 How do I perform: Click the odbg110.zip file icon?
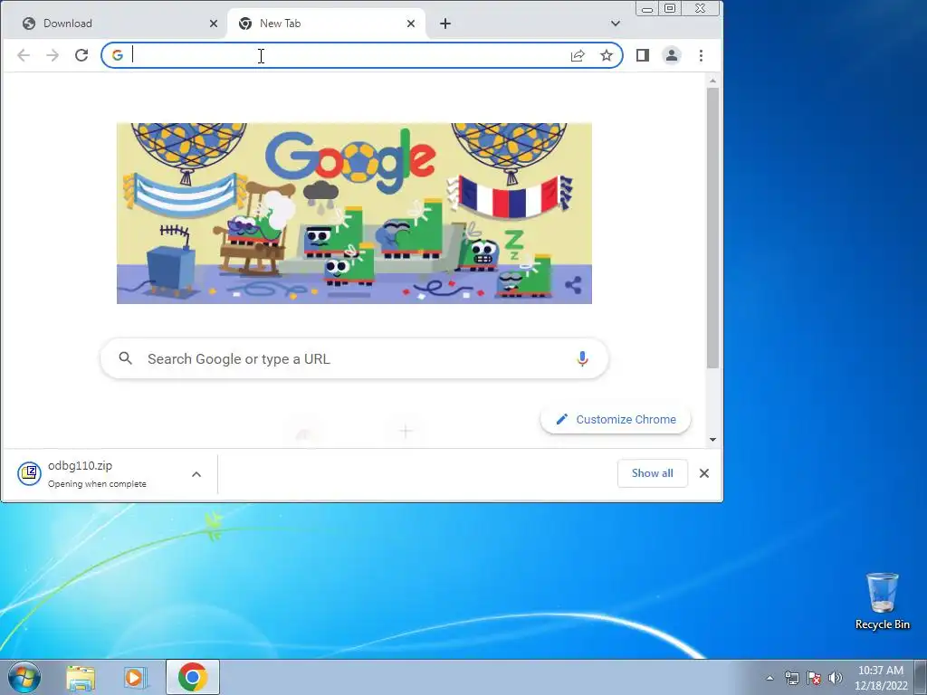click(x=29, y=473)
